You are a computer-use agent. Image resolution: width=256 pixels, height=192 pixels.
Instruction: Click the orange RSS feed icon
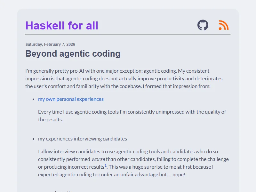point(224,25)
